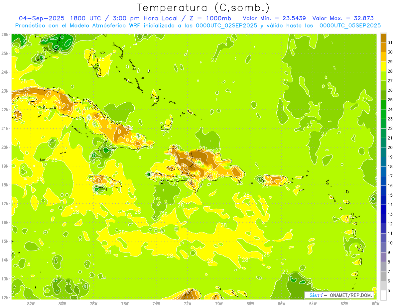Screen dimensions: 399x308
Task: Click the '16N' latitude axis label
Action: pos(5,222)
